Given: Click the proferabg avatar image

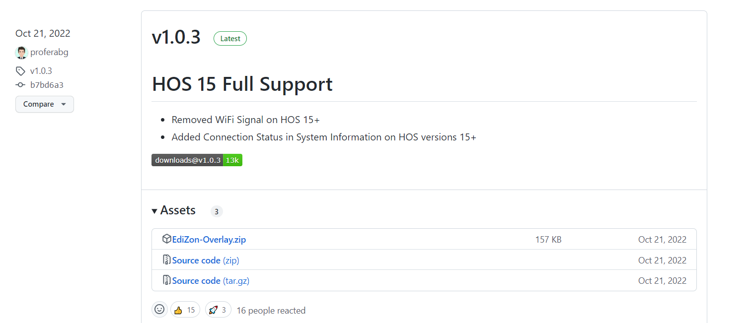Looking at the screenshot, I should pos(21,53).
